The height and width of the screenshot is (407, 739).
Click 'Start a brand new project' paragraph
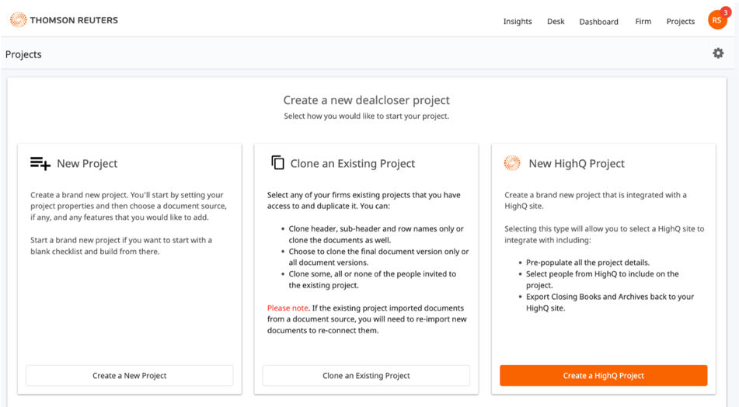[x=121, y=245]
